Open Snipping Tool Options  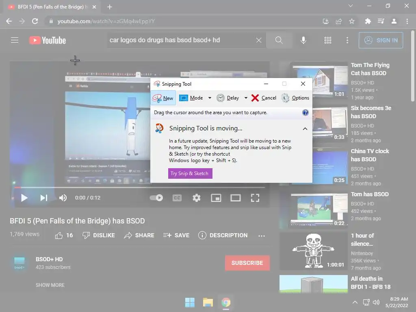click(295, 98)
